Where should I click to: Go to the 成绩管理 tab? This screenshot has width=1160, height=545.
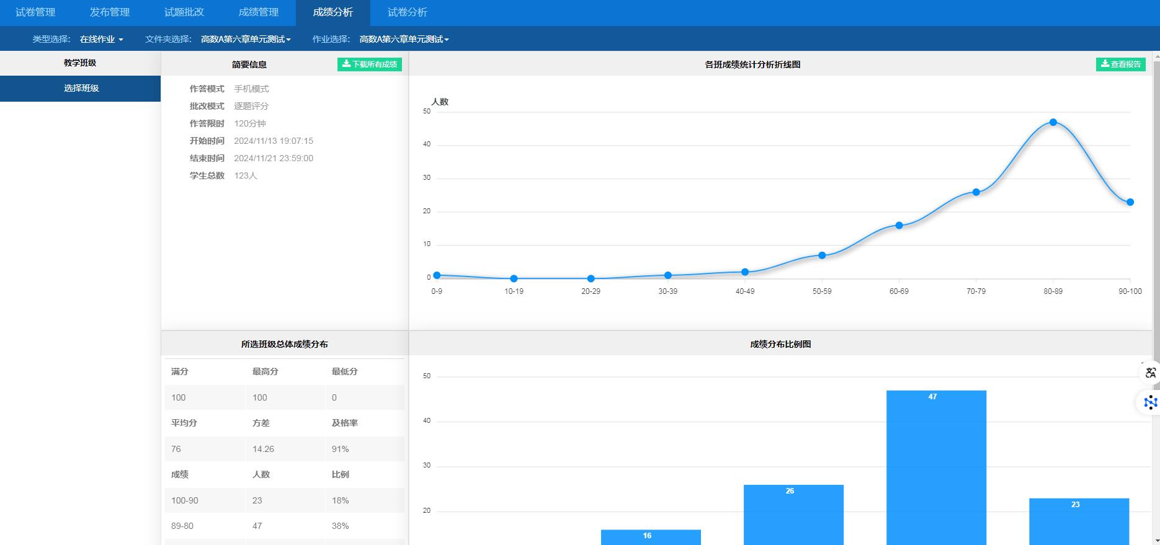pos(259,12)
